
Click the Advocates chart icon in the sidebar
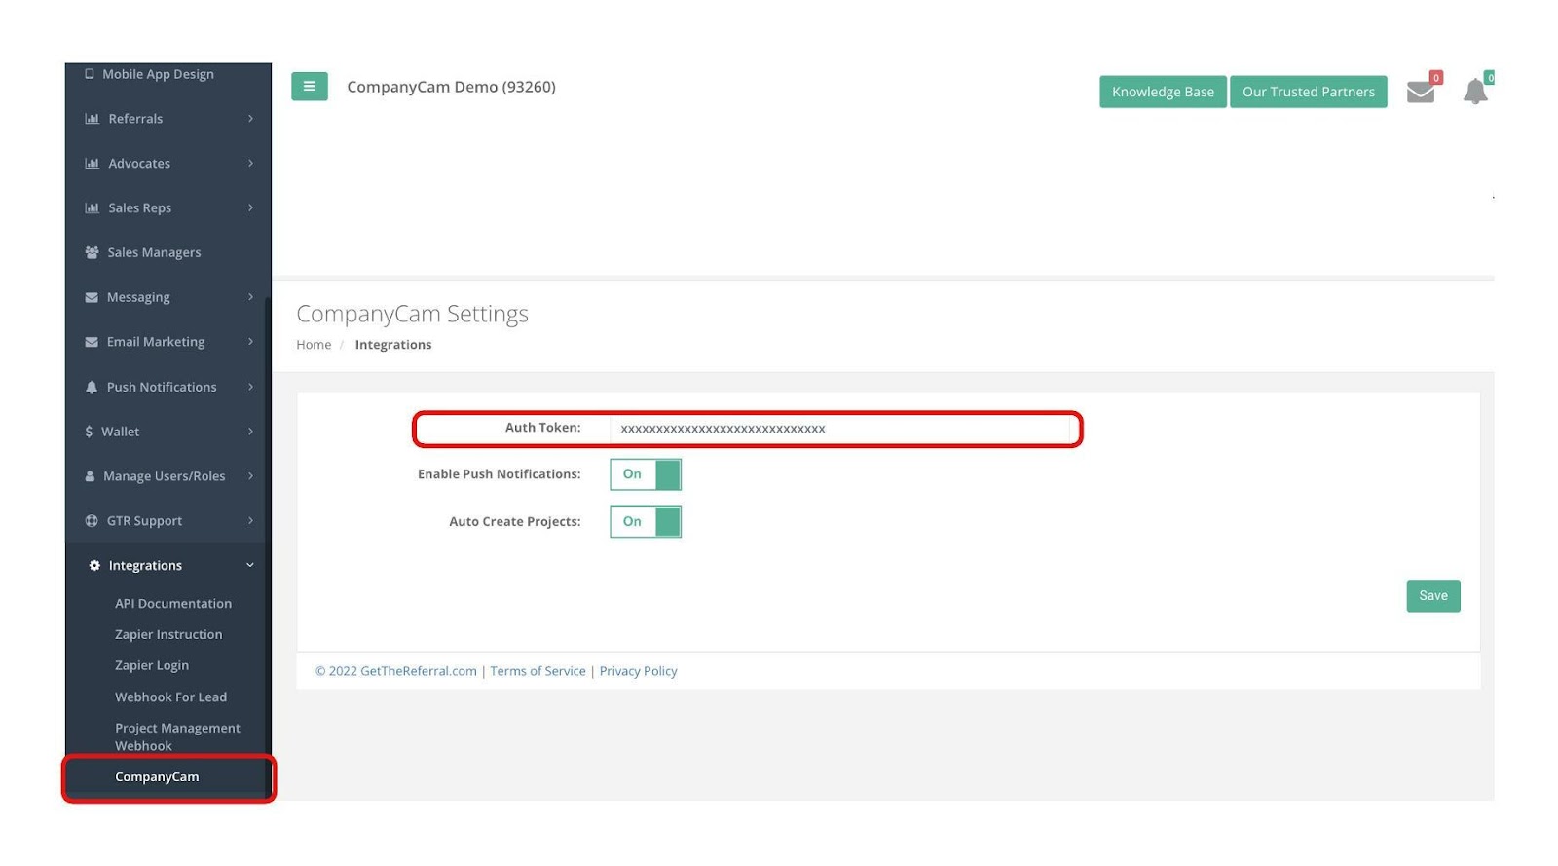tap(93, 164)
